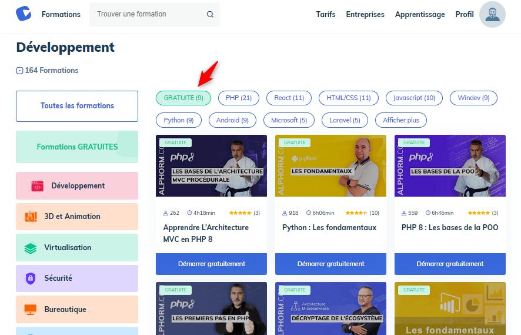This screenshot has height=335, width=521.
Task: Click the Virtualisation layers icon
Action: (x=31, y=248)
